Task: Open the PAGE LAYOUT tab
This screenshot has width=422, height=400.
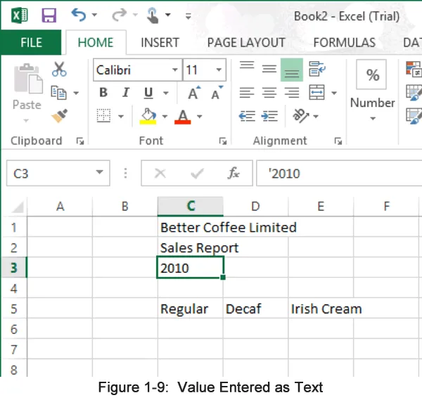Action: [x=246, y=43]
